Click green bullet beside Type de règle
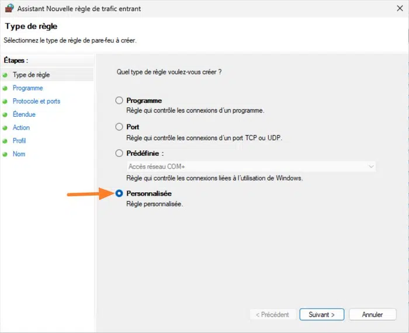The image size is (409, 333). 6,75
